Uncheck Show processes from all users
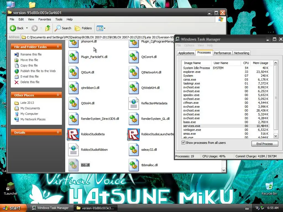283x212 pixels. click(184, 143)
